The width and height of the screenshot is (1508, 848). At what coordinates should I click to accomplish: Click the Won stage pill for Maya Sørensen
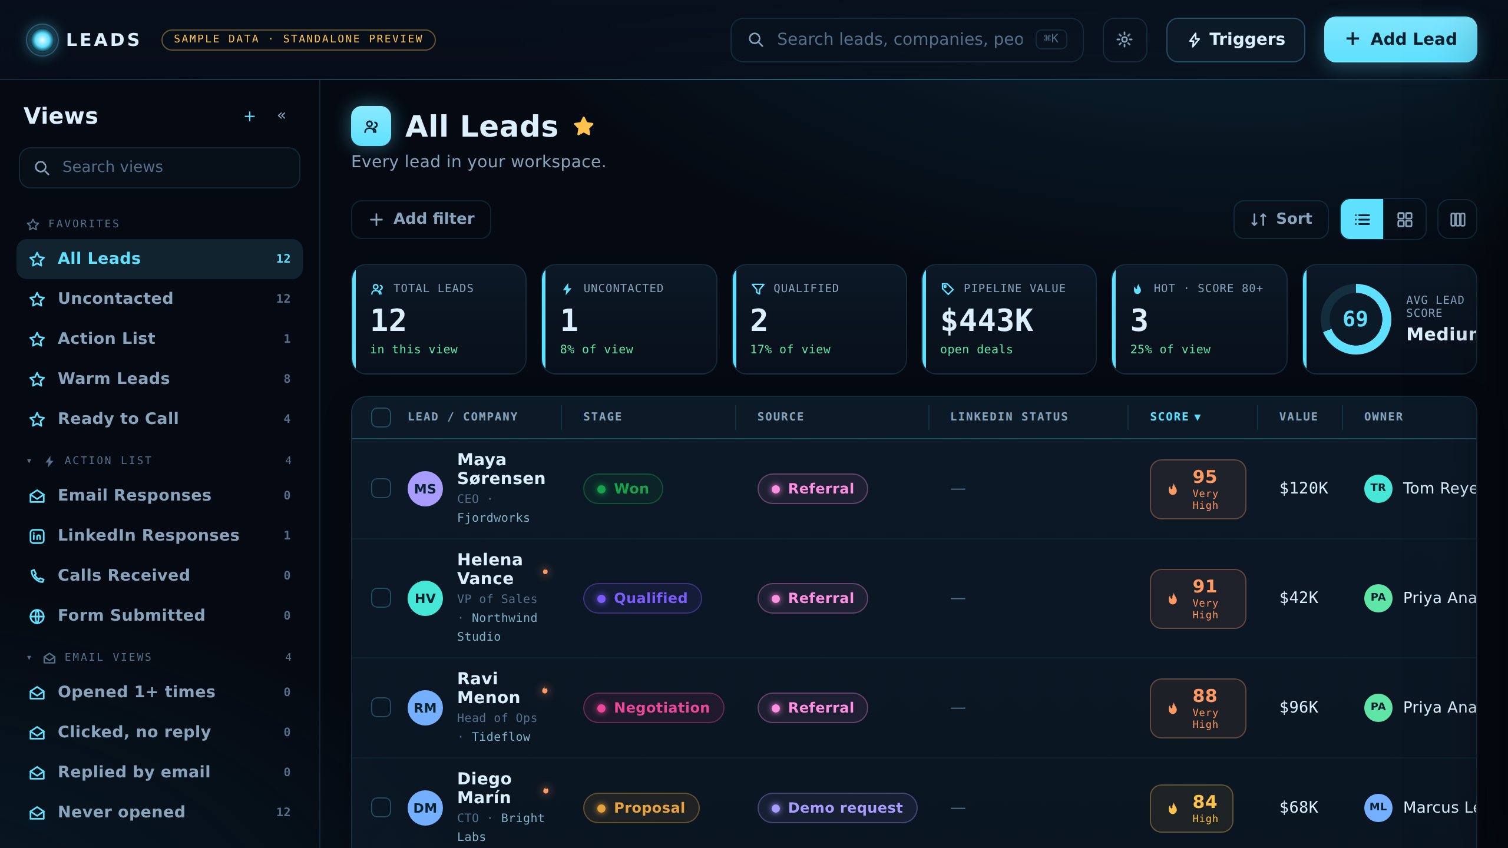click(623, 489)
